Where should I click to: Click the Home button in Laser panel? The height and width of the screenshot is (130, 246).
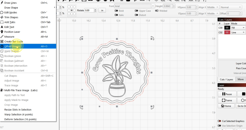226,106
